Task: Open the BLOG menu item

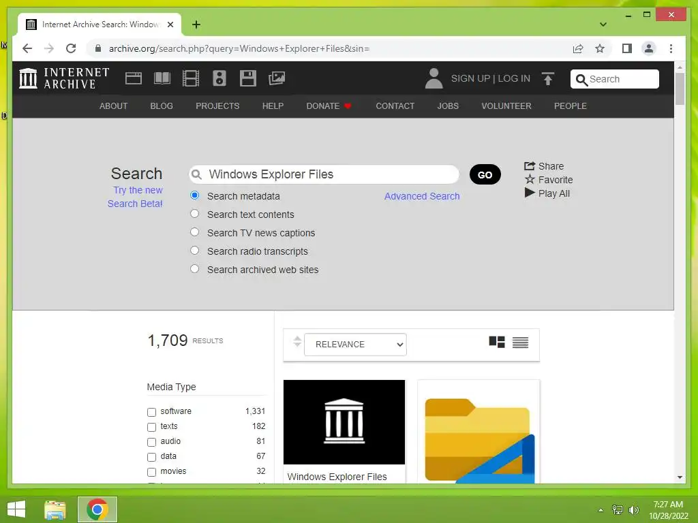Action: [x=162, y=106]
